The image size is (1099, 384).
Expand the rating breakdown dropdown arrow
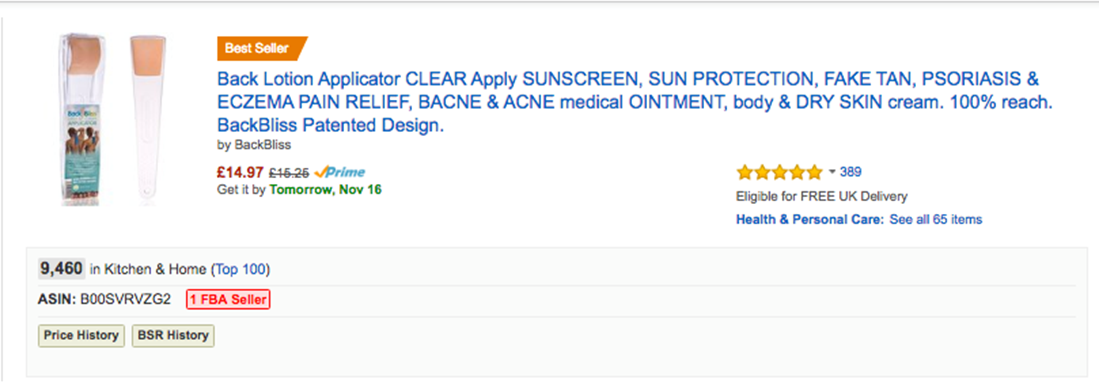pos(831,172)
